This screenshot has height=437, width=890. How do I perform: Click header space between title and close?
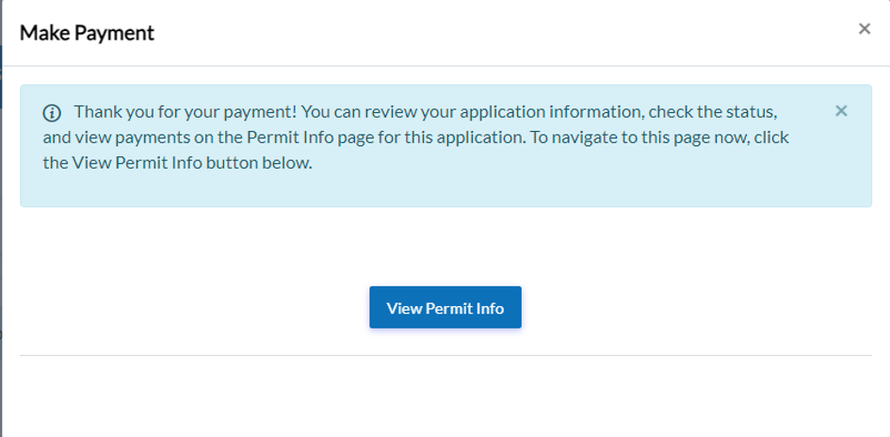(x=509, y=33)
